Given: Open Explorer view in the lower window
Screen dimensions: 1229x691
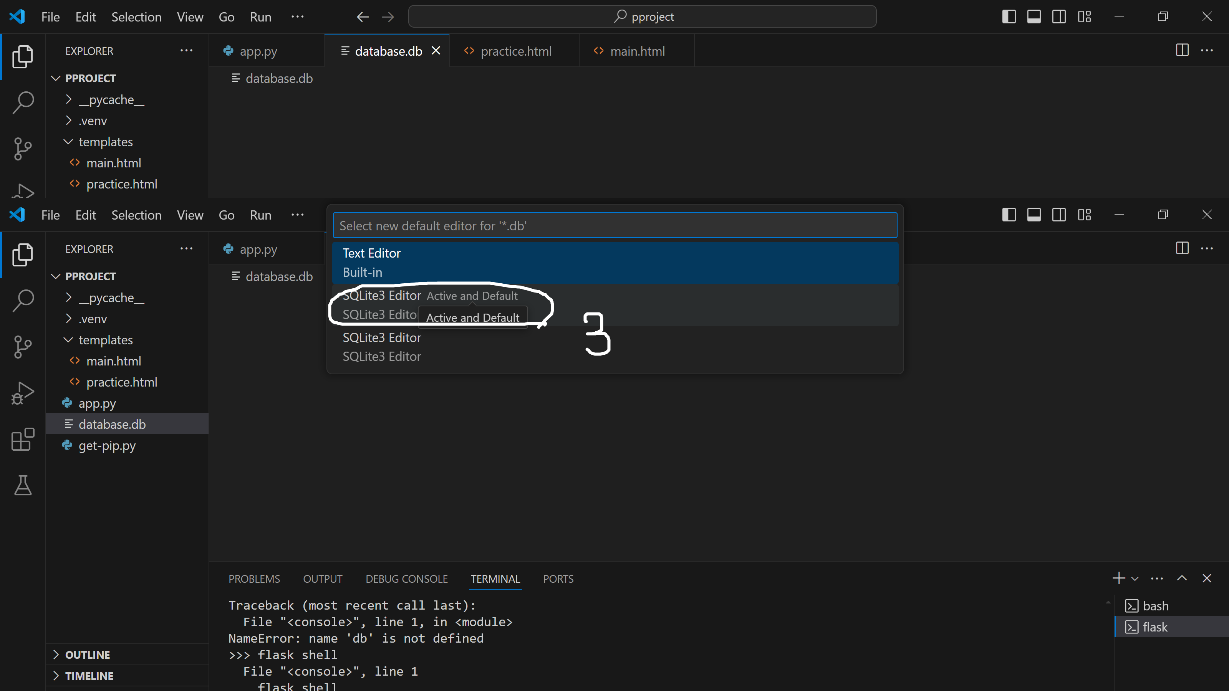Looking at the screenshot, I should [22, 255].
